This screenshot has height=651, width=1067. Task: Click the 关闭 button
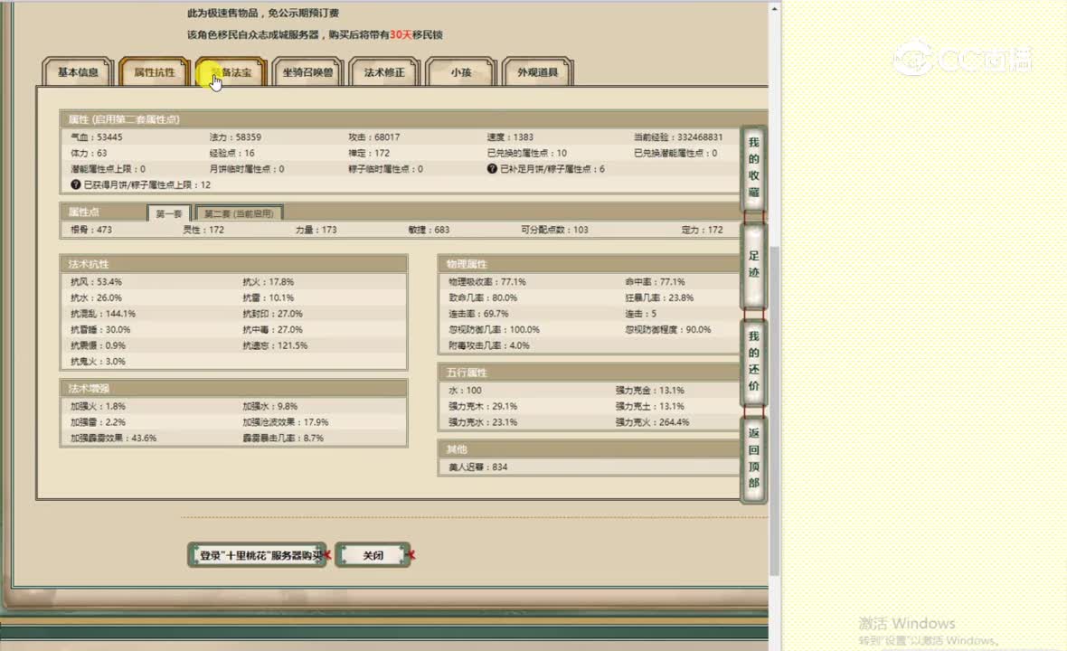tap(373, 555)
